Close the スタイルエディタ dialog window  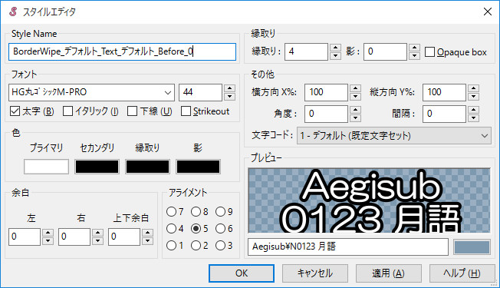click(488, 12)
